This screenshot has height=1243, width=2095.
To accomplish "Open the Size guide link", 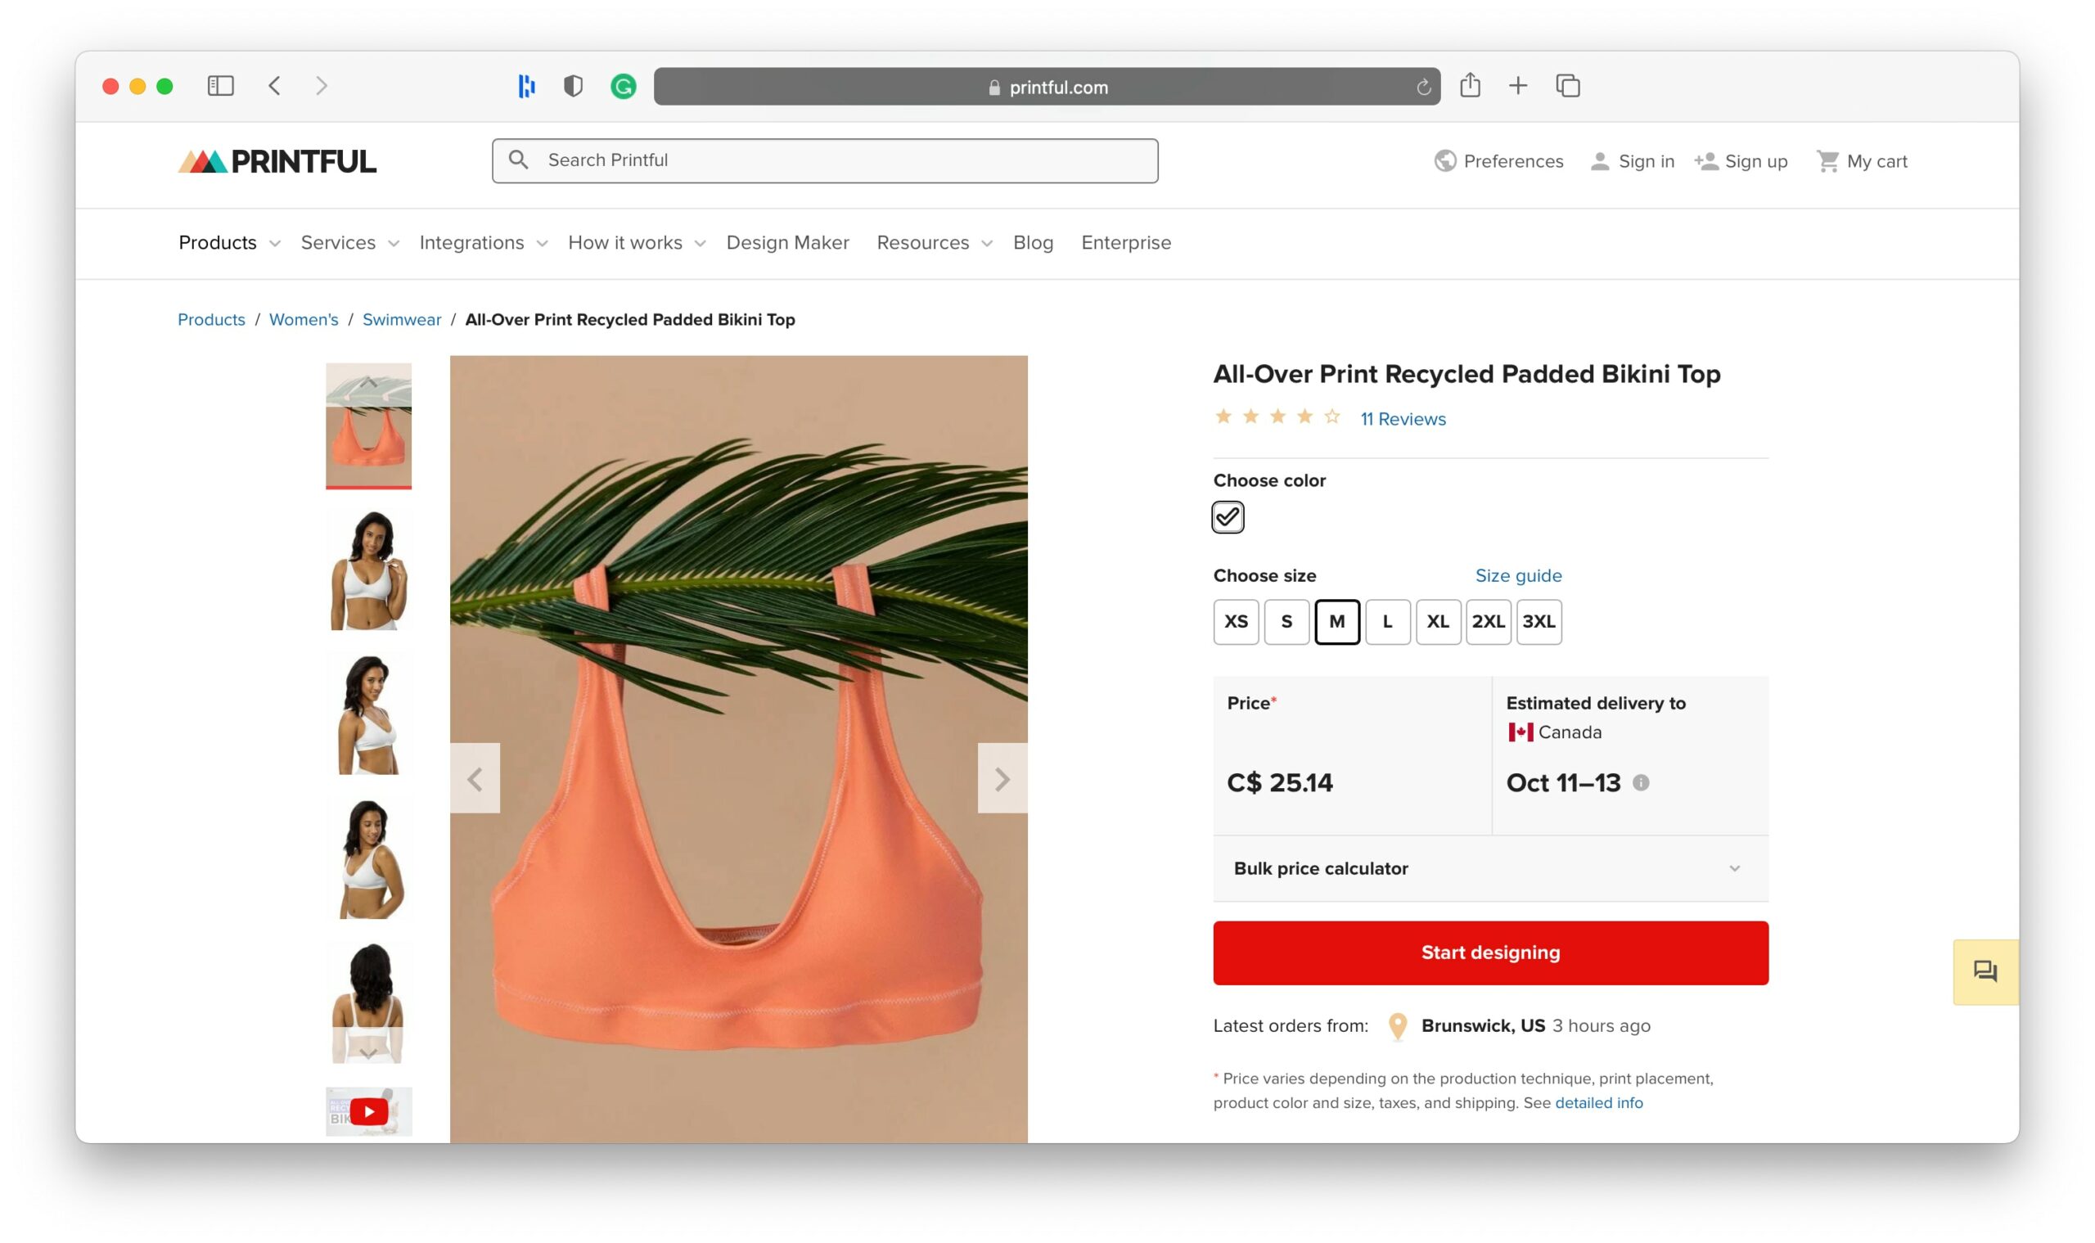I will [1518, 575].
